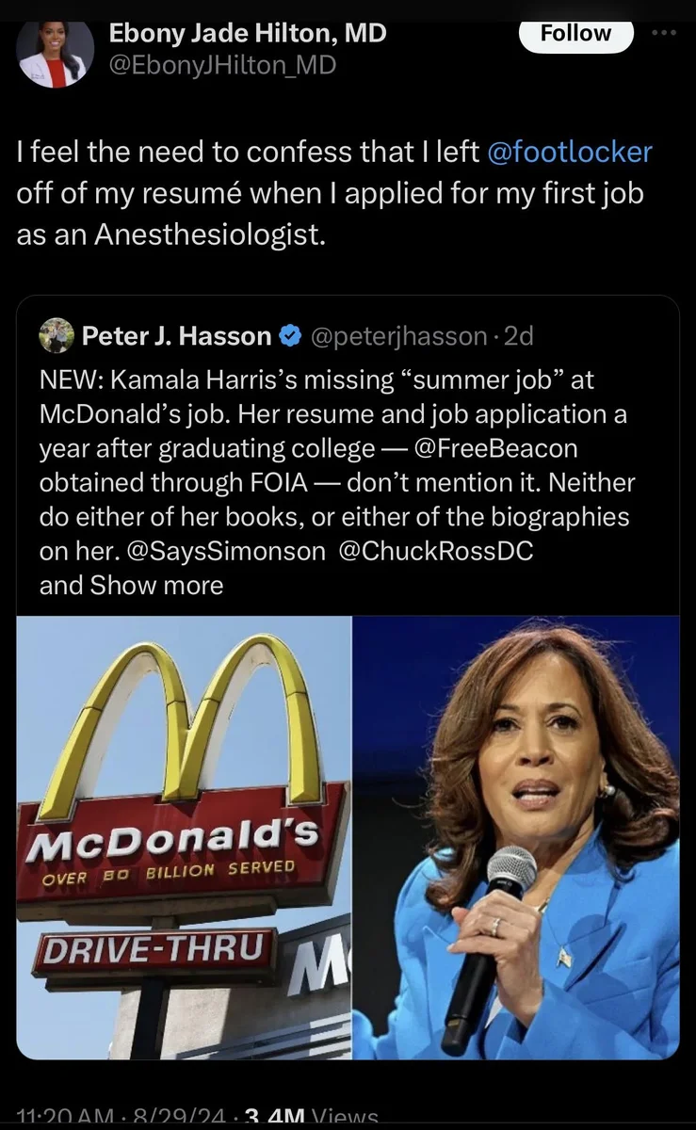The image size is (696, 1130).
Task: Open the @FreeBeacon mention
Action: coord(494,447)
